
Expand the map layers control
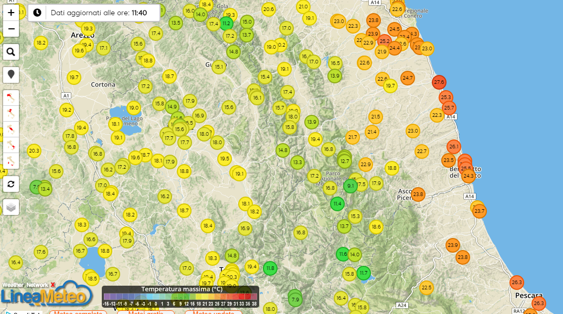point(11,207)
